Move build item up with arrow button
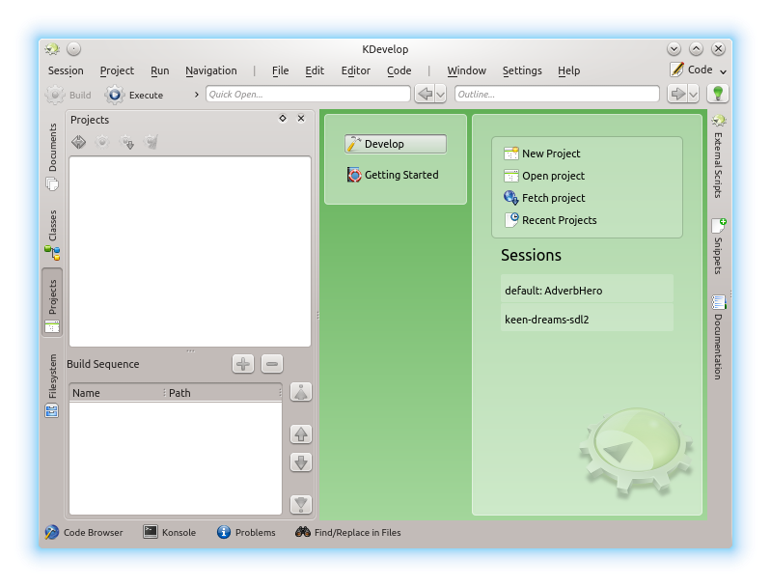The height and width of the screenshot is (587, 771). (x=301, y=434)
